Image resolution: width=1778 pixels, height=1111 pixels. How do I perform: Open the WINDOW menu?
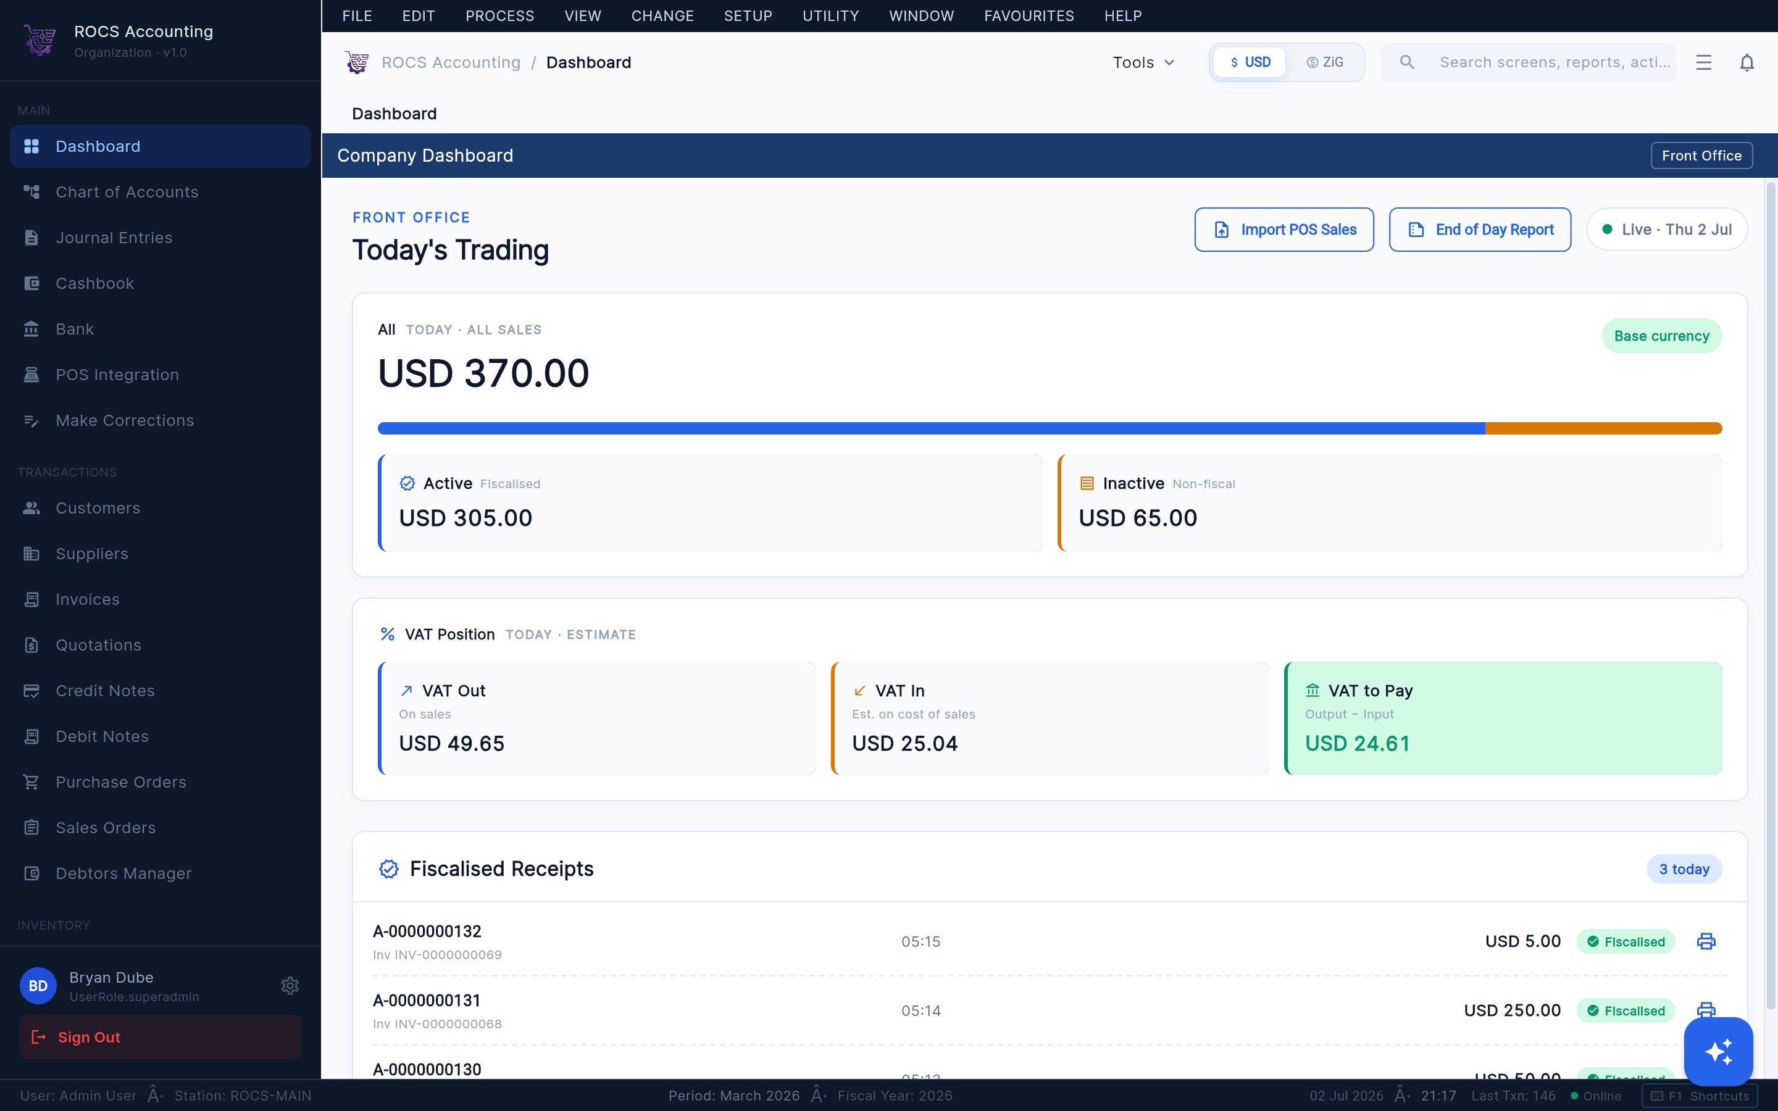click(921, 16)
